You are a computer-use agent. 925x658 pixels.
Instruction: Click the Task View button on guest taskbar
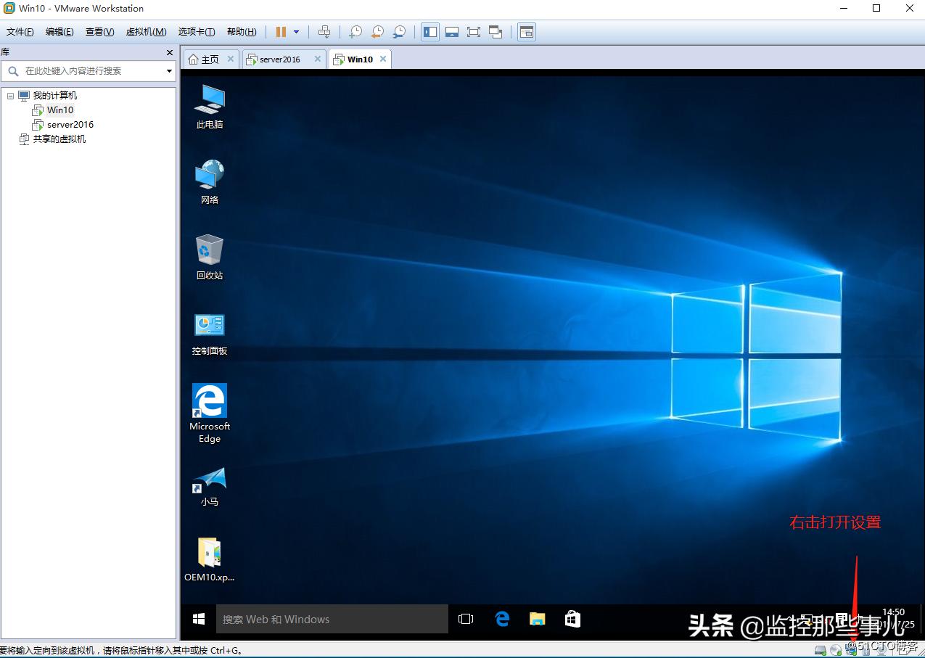[465, 618]
